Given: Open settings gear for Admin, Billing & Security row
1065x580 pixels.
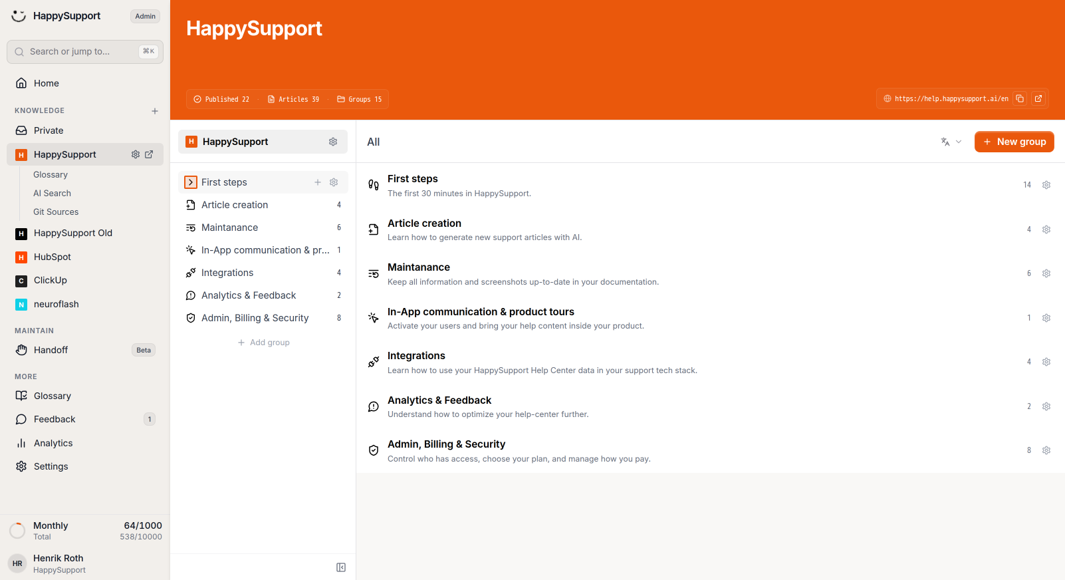Looking at the screenshot, I should (x=1046, y=450).
